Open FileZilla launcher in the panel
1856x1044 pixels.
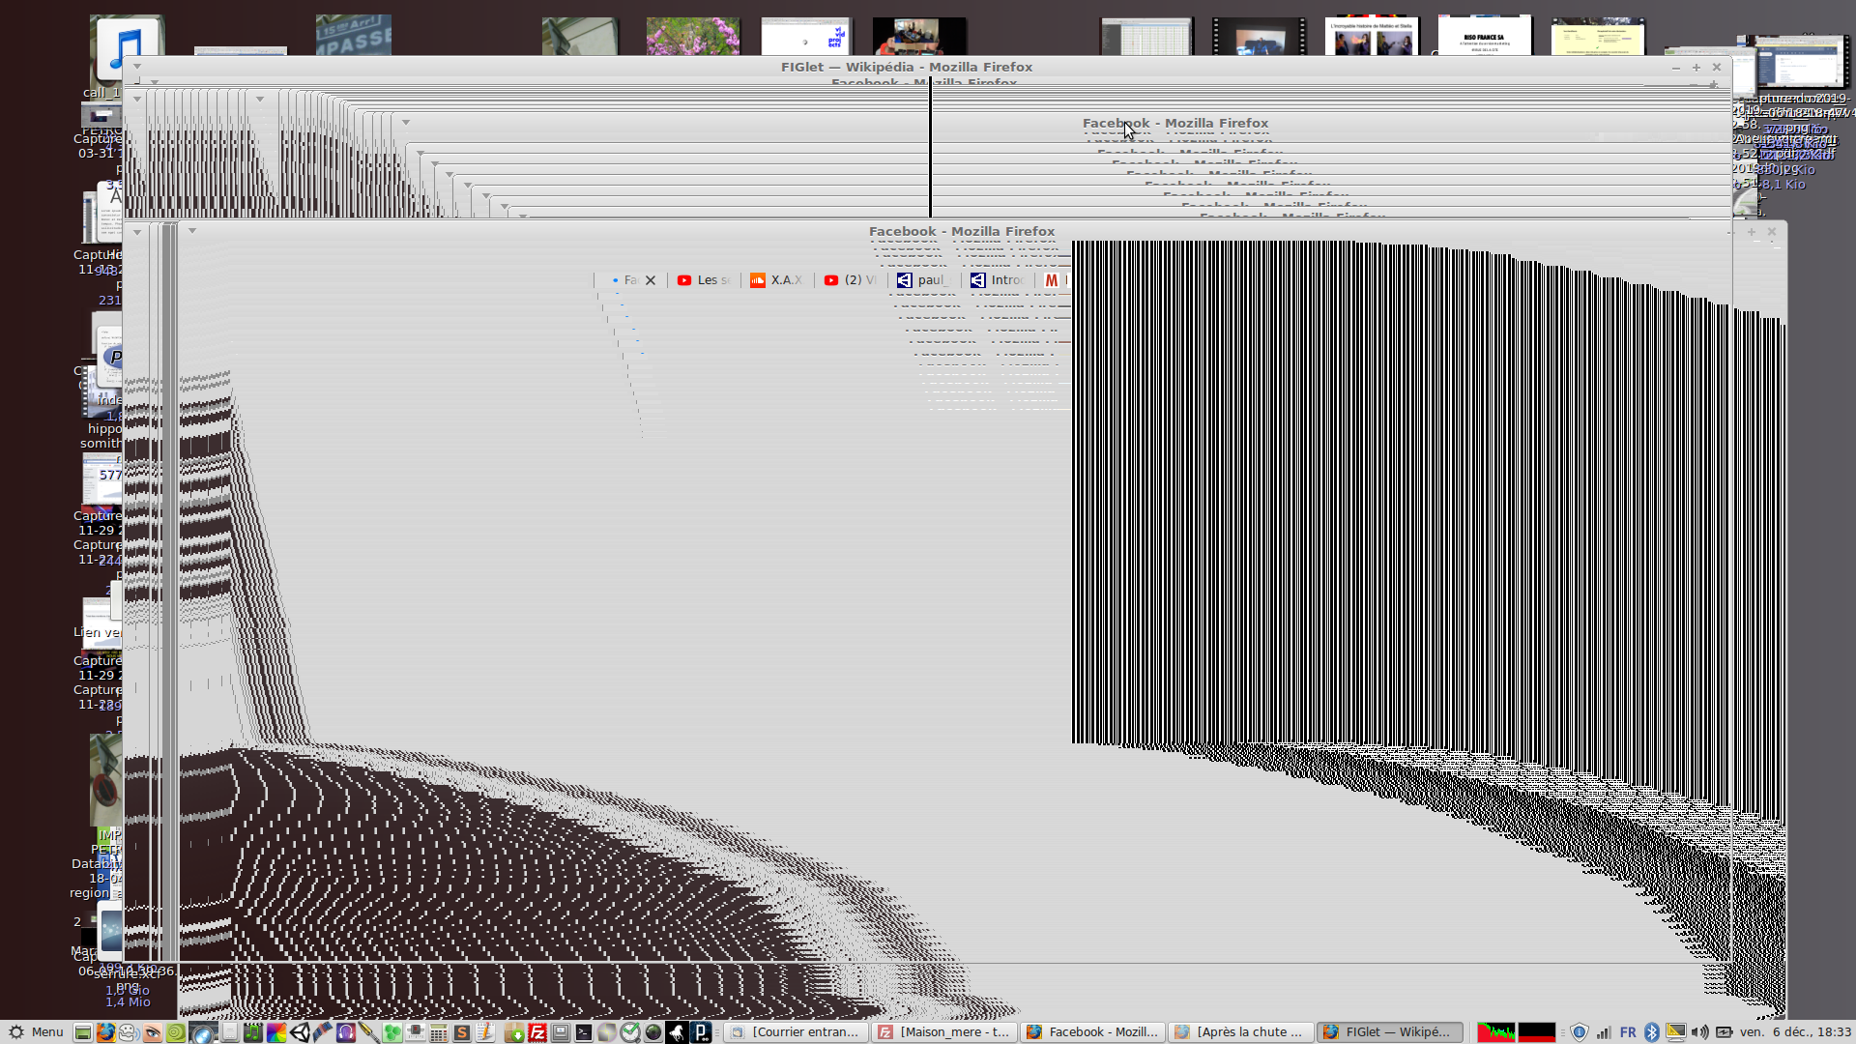point(537,1032)
